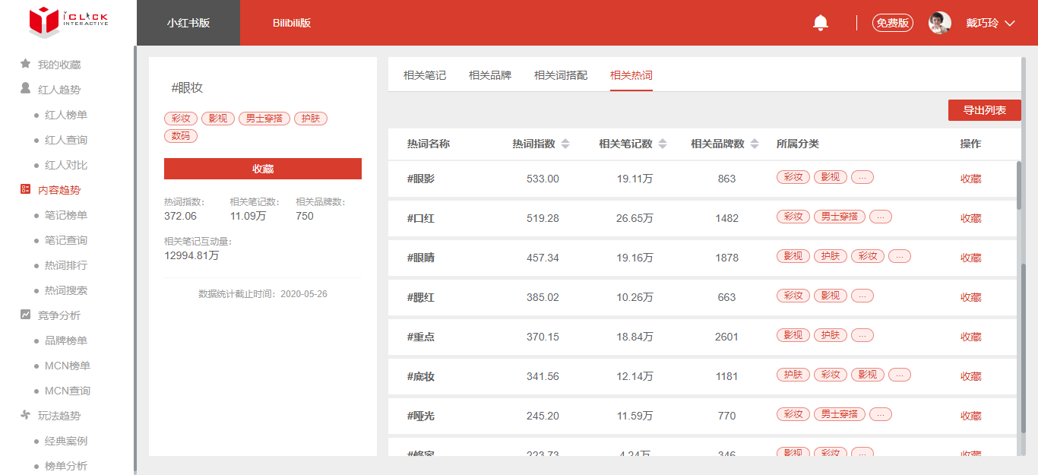Screen dimensions: 1038x475
Task: Toggle the 免费版 plan badge
Action: [893, 23]
